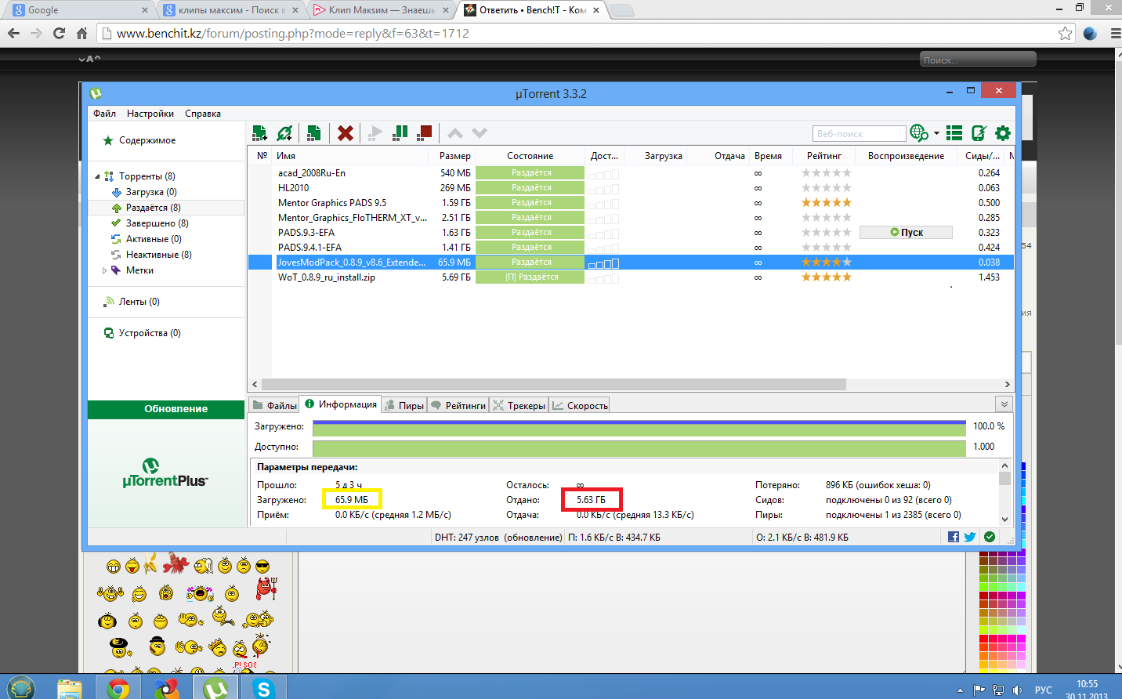
Task: Click the forum Поиск... search field
Action: (978, 60)
